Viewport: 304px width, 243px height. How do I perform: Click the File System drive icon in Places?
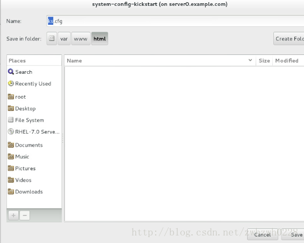coord(11,120)
